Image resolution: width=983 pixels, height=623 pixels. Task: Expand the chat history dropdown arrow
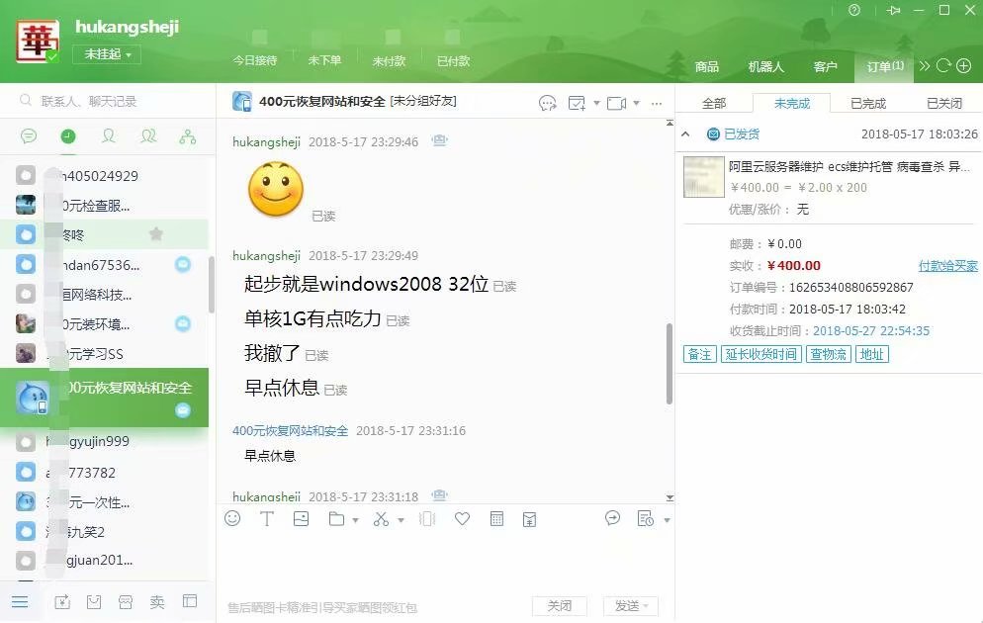pos(667,520)
